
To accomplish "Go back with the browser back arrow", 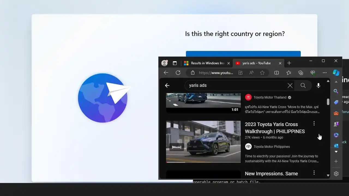I will [x=166, y=73].
